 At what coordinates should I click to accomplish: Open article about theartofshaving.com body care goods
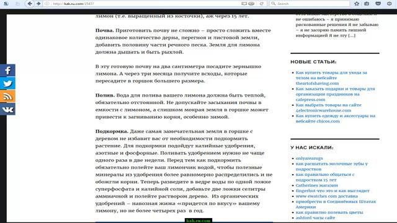tap(331, 78)
